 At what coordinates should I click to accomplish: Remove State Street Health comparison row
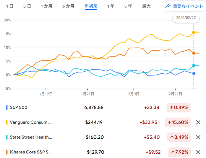[198, 137]
